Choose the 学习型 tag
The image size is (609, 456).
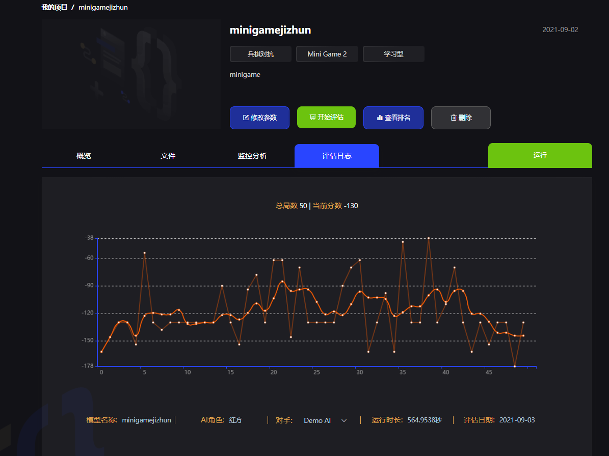(x=393, y=54)
